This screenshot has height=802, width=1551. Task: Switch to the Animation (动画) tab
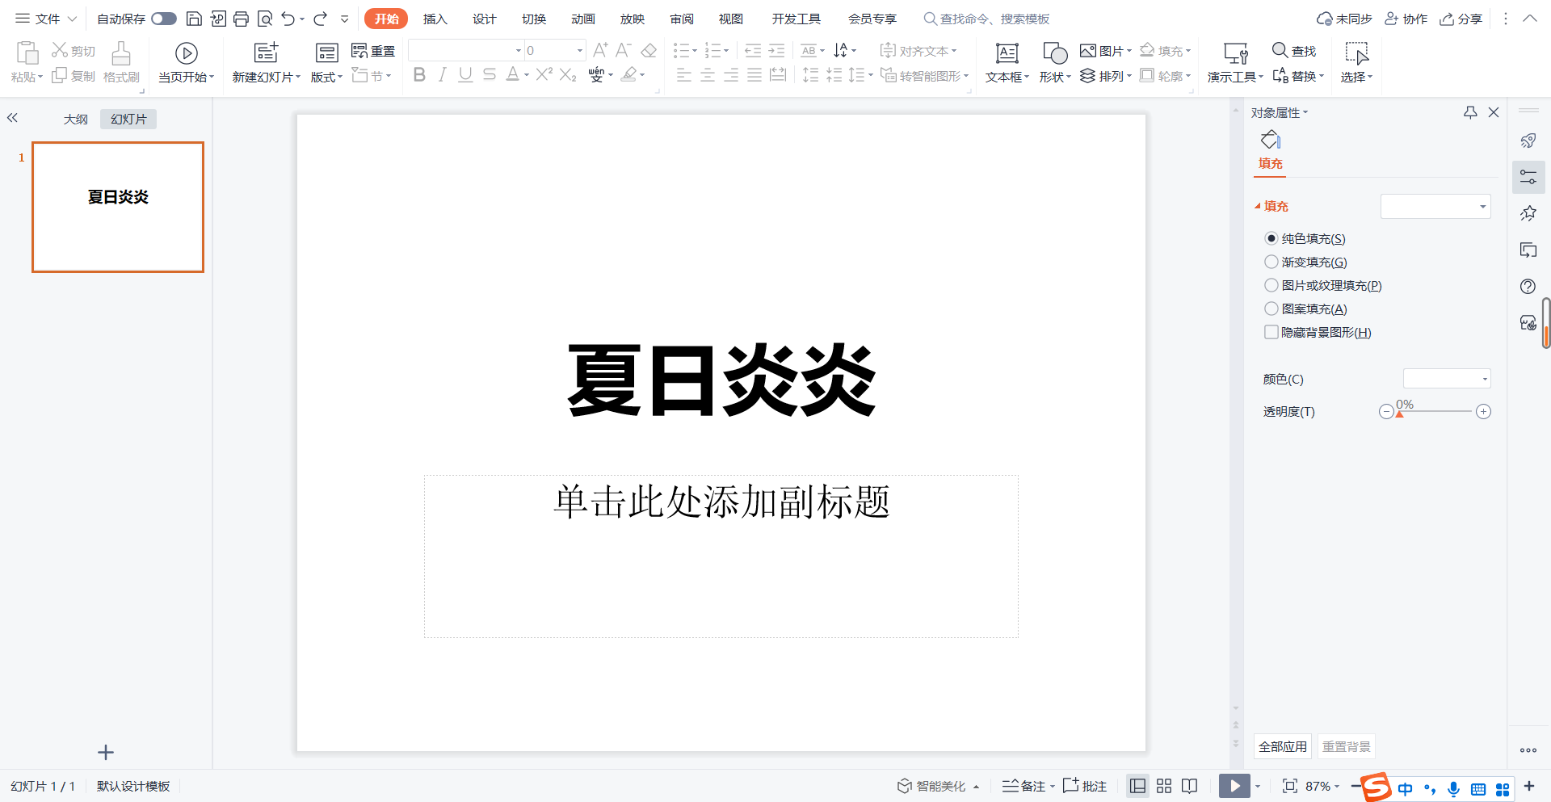583,19
